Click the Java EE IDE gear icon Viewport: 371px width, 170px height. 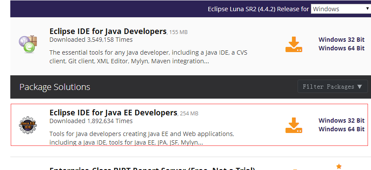coord(28,125)
